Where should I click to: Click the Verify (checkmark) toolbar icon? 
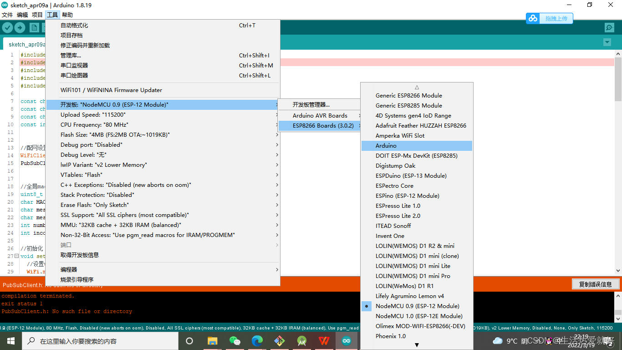(7, 28)
